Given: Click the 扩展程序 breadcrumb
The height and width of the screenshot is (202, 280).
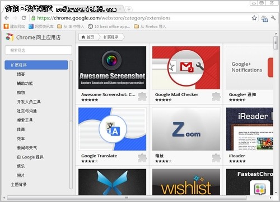Looking at the screenshot, I should (x=111, y=37).
